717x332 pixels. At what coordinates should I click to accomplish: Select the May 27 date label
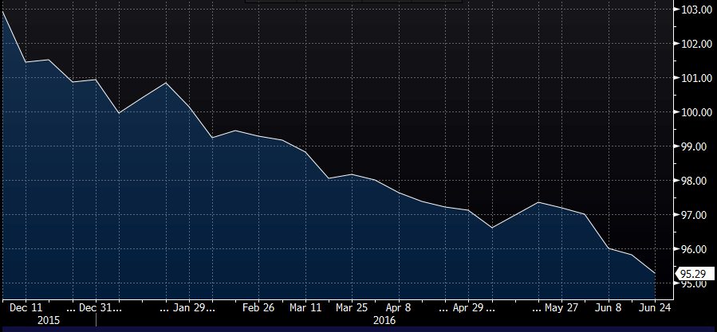tap(564, 306)
